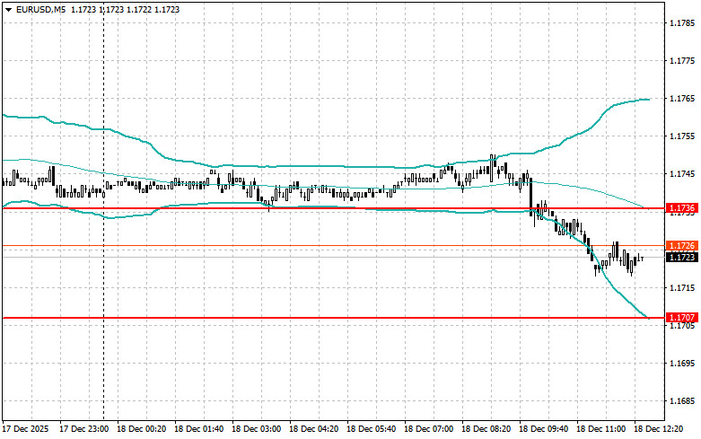Click the black 1.1723 current price label
701x439 pixels.
pos(682,257)
